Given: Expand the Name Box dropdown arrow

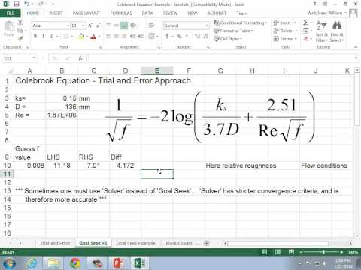Looking at the screenshot, I should point(34,58).
